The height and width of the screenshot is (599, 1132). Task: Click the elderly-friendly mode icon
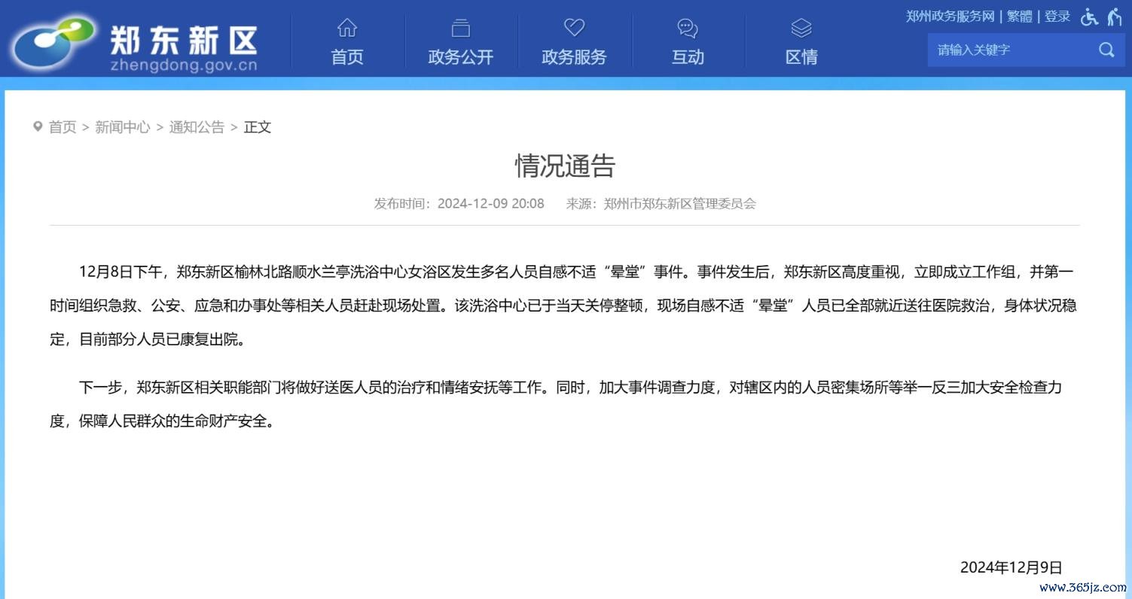tap(1115, 17)
